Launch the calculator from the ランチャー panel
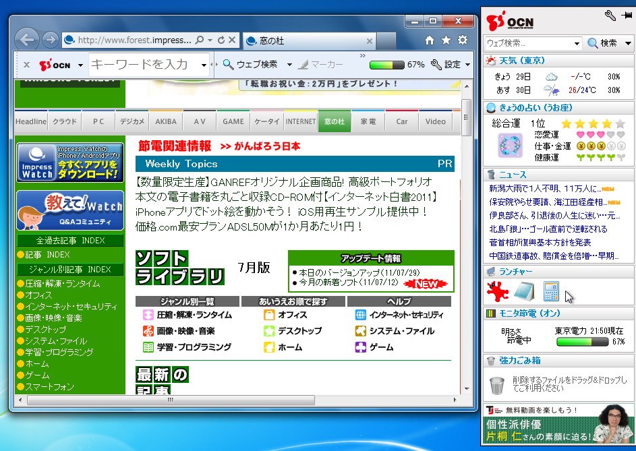This screenshot has height=451, width=636. click(x=552, y=291)
